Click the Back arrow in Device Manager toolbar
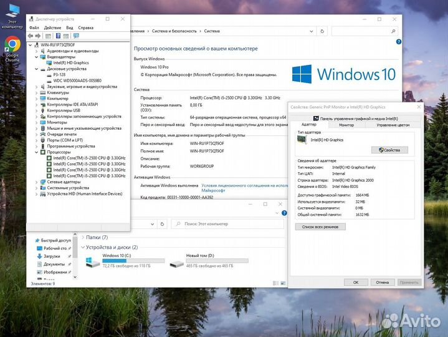 coord(31,36)
